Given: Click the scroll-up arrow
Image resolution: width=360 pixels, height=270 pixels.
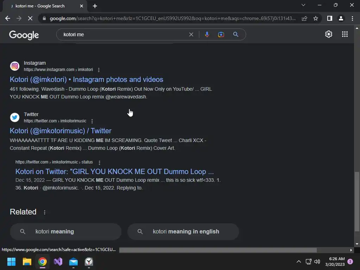Looking at the screenshot, I should tap(357, 28).
